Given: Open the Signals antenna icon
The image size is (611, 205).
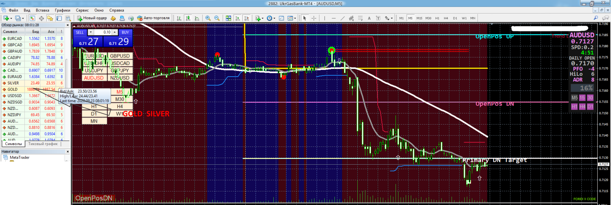Looking at the screenshot, I should pos(131,18).
